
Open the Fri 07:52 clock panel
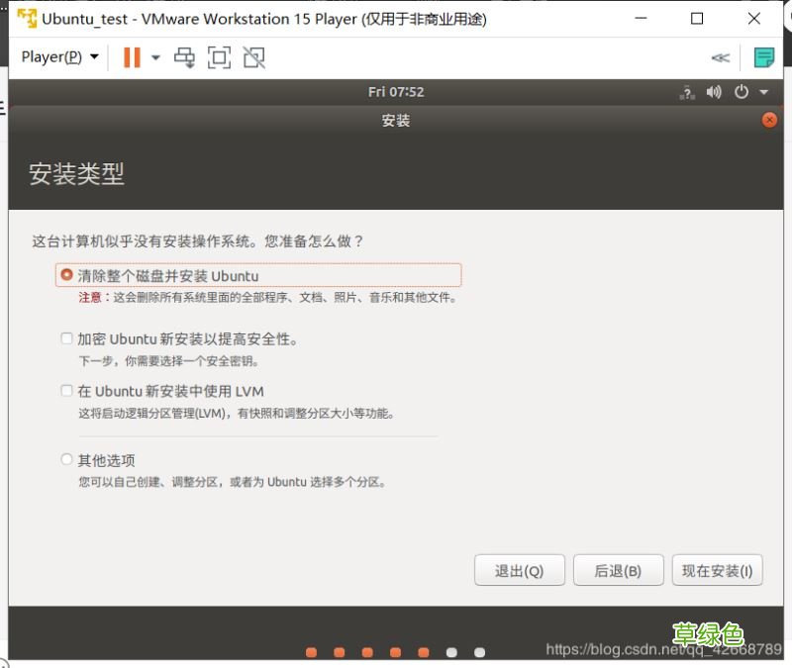point(396,92)
